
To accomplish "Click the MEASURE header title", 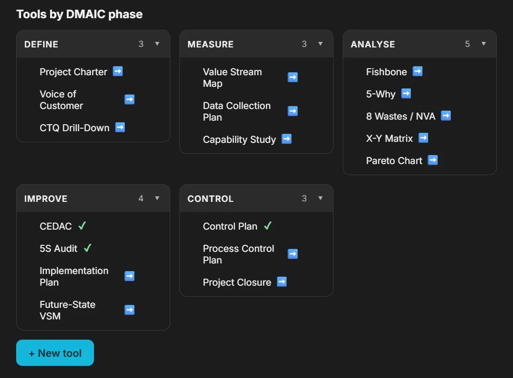I will point(210,44).
